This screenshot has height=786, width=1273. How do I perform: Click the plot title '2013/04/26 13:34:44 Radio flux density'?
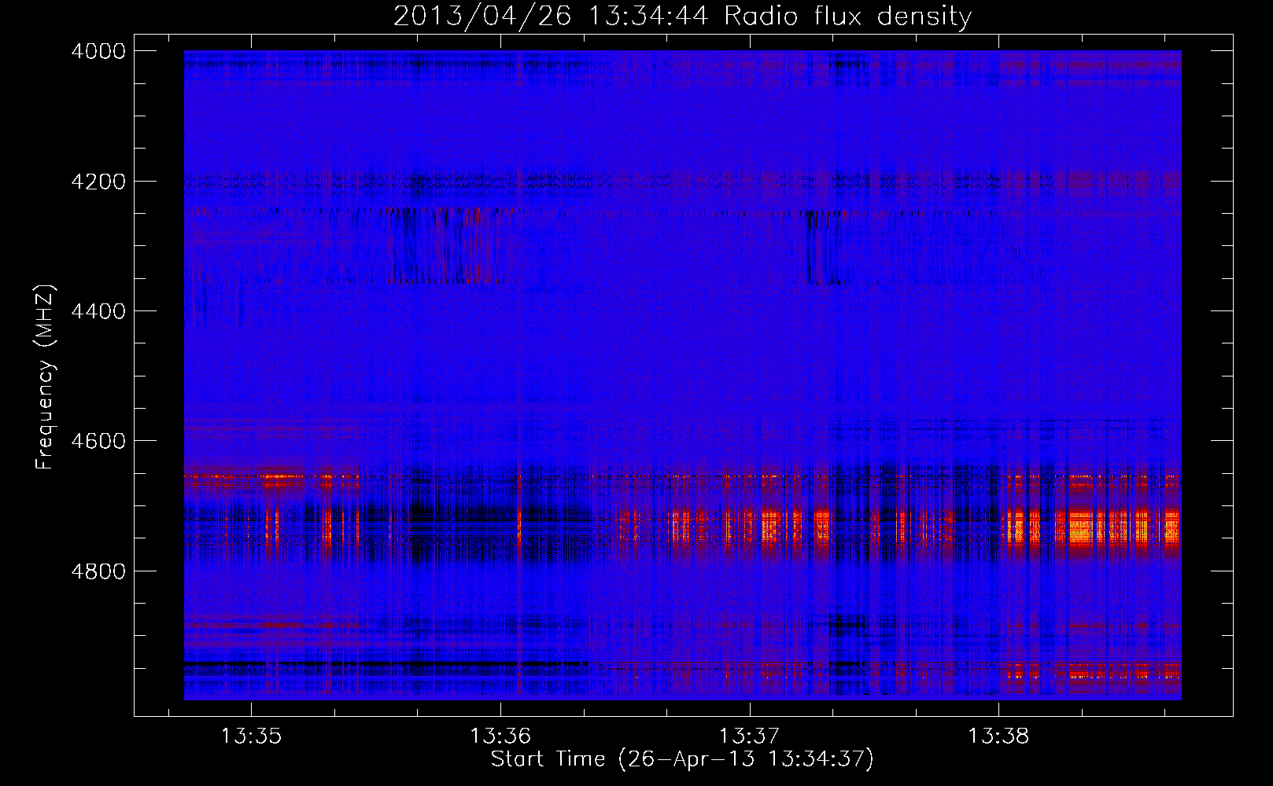(x=682, y=16)
